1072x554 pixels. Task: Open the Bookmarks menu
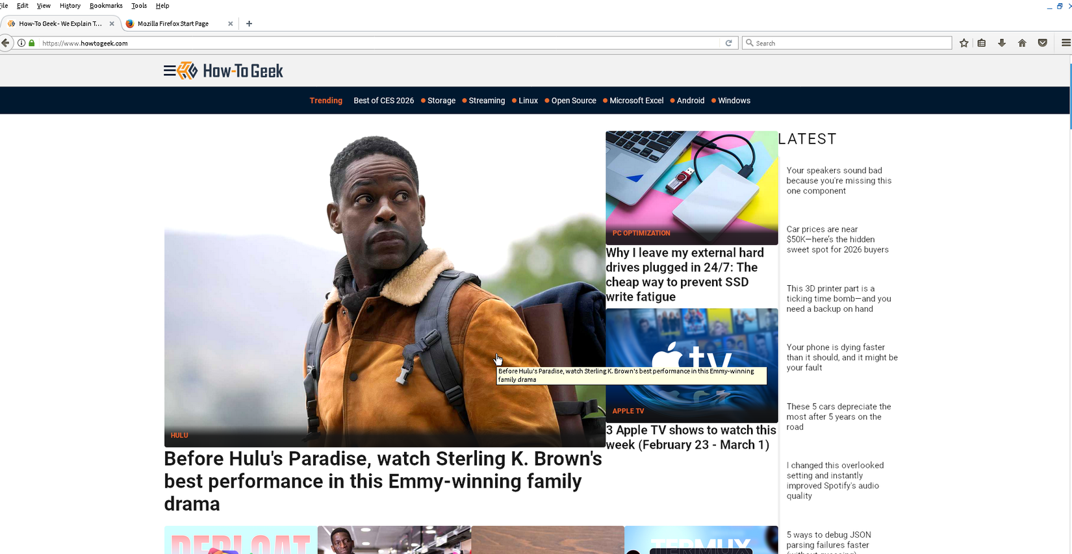(x=106, y=5)
